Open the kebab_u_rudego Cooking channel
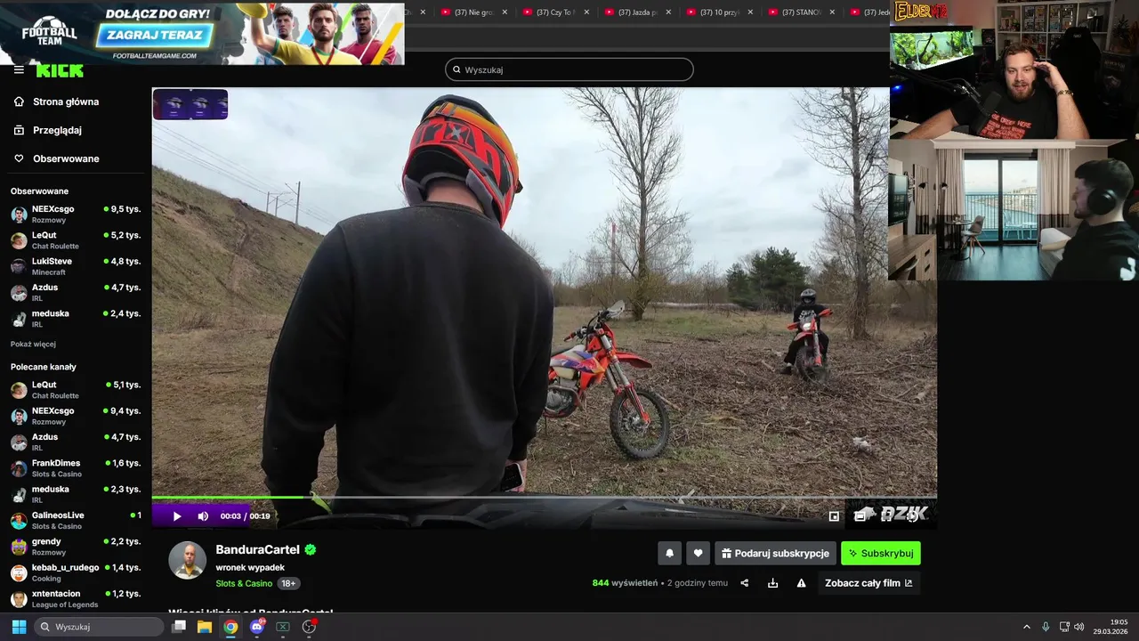 [76, 572]
